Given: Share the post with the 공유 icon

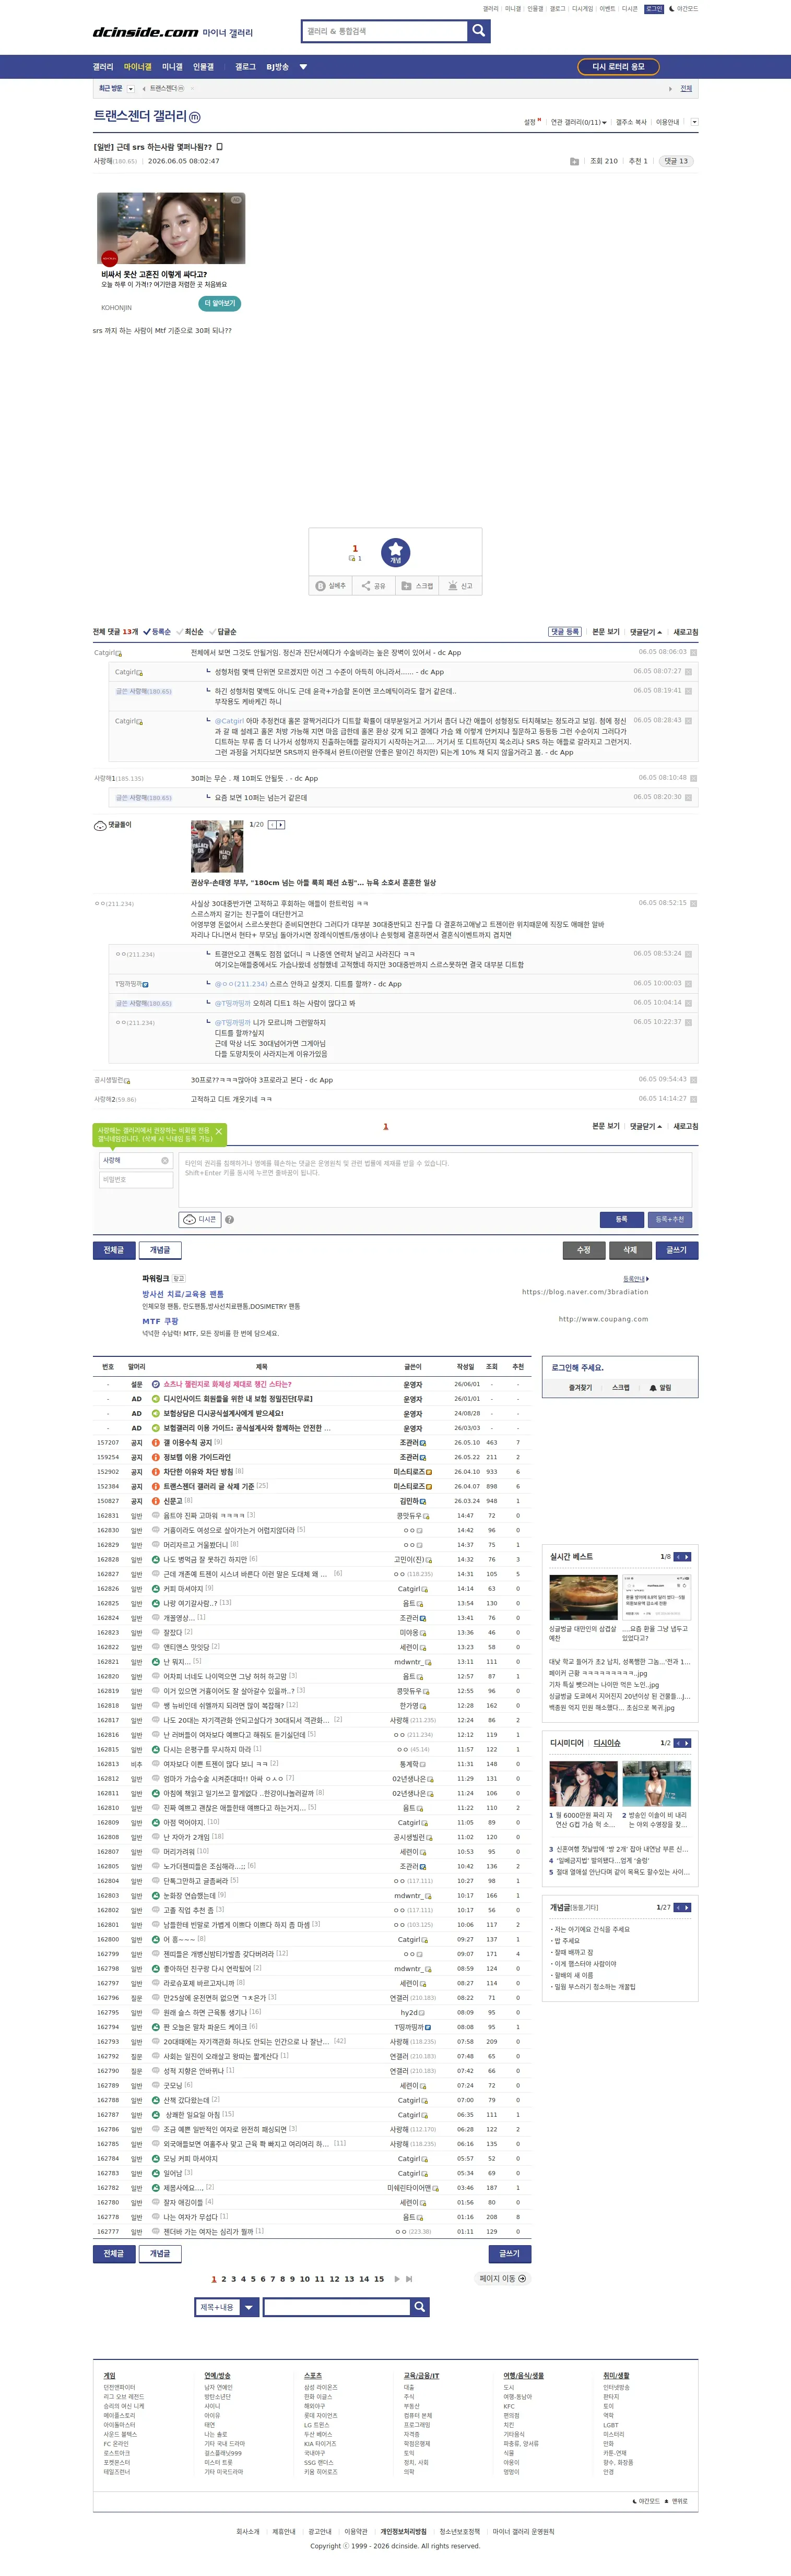Looking at the screenshot, I should [x=373, y=586].
